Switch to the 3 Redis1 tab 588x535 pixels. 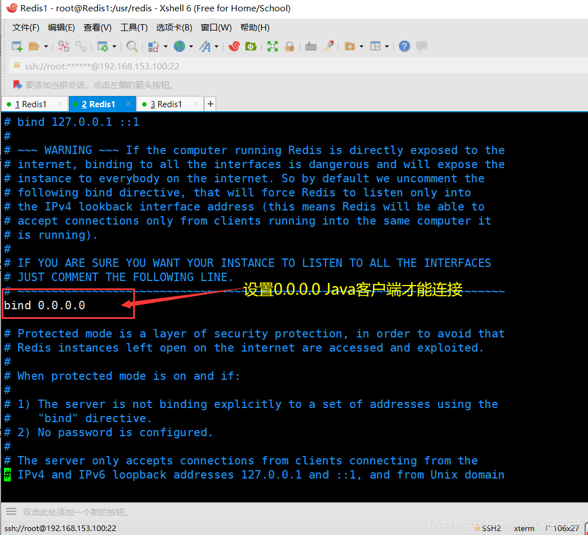166,104
